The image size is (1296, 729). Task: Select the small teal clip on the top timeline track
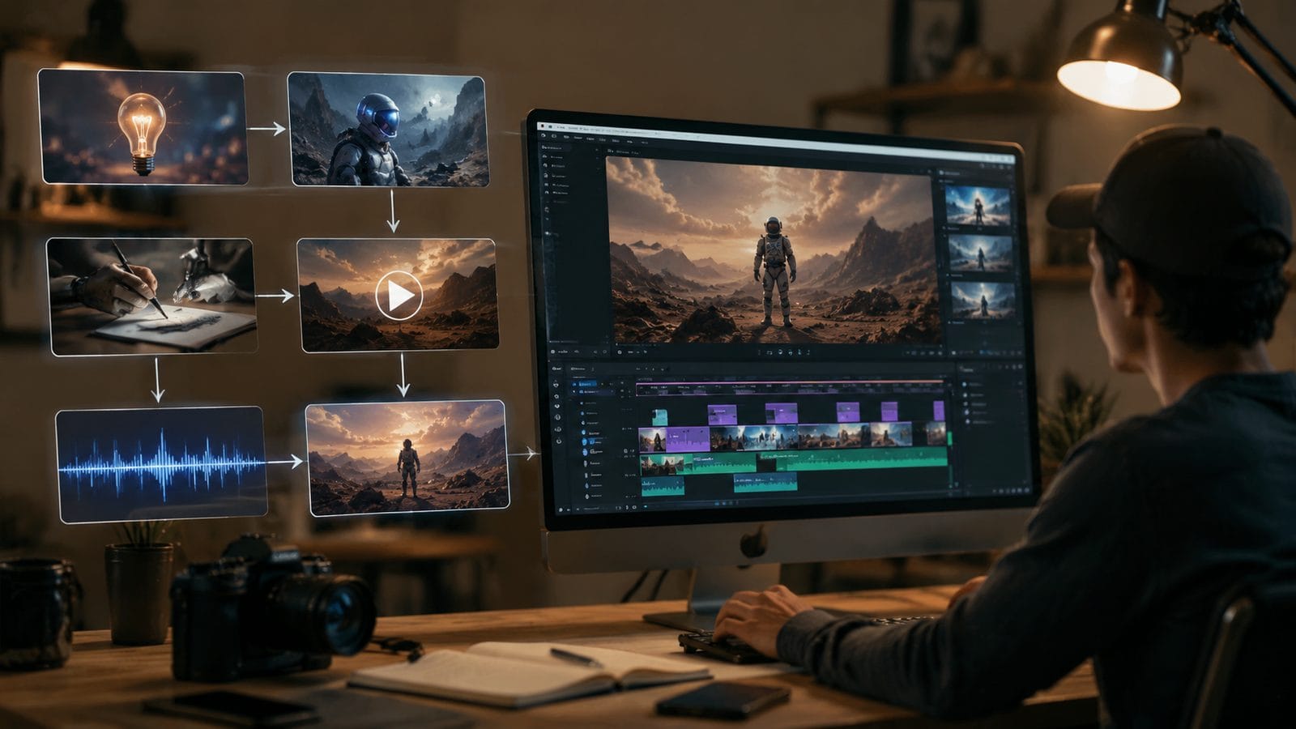click(x=659, y=416)
